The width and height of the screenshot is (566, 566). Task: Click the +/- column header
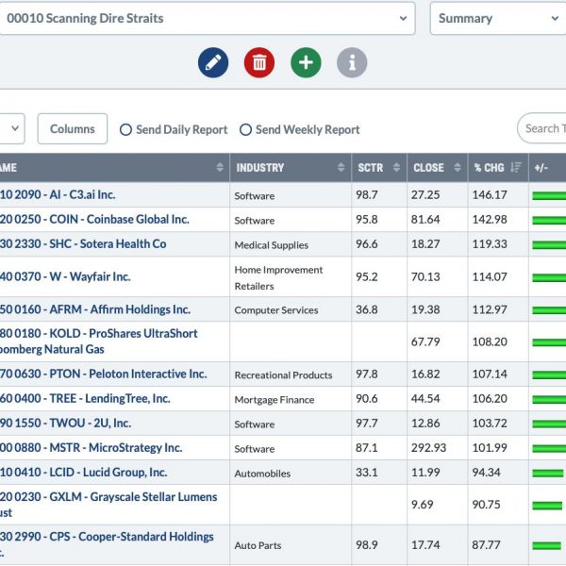[541, 168]
